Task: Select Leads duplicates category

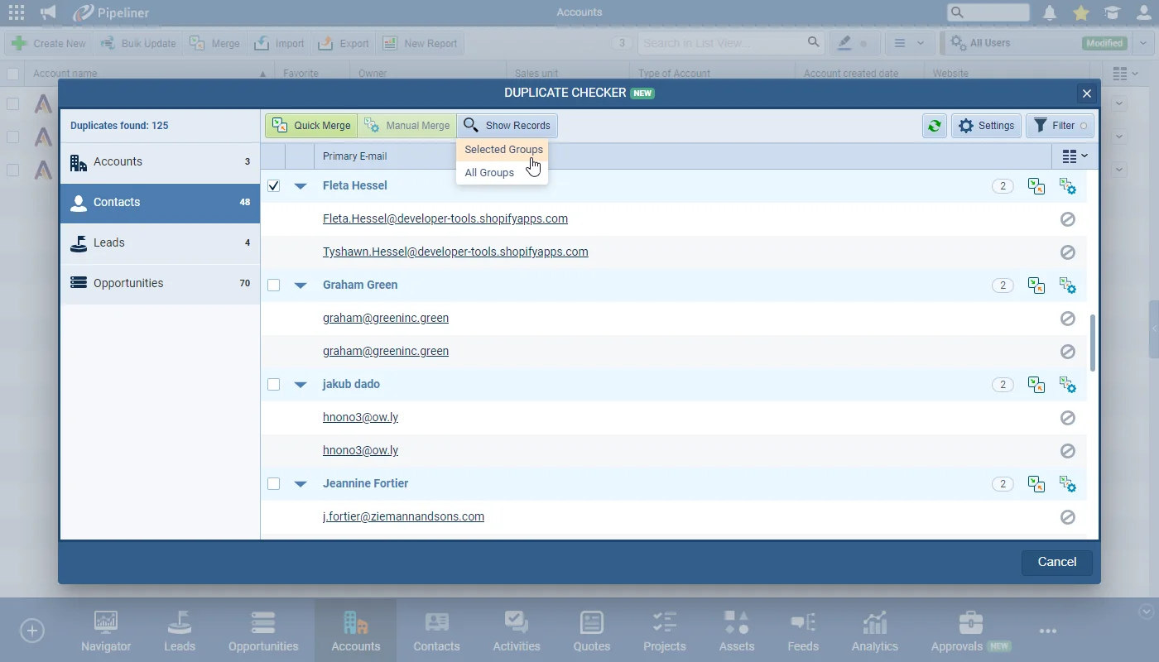Action: [x=160, y=243]
